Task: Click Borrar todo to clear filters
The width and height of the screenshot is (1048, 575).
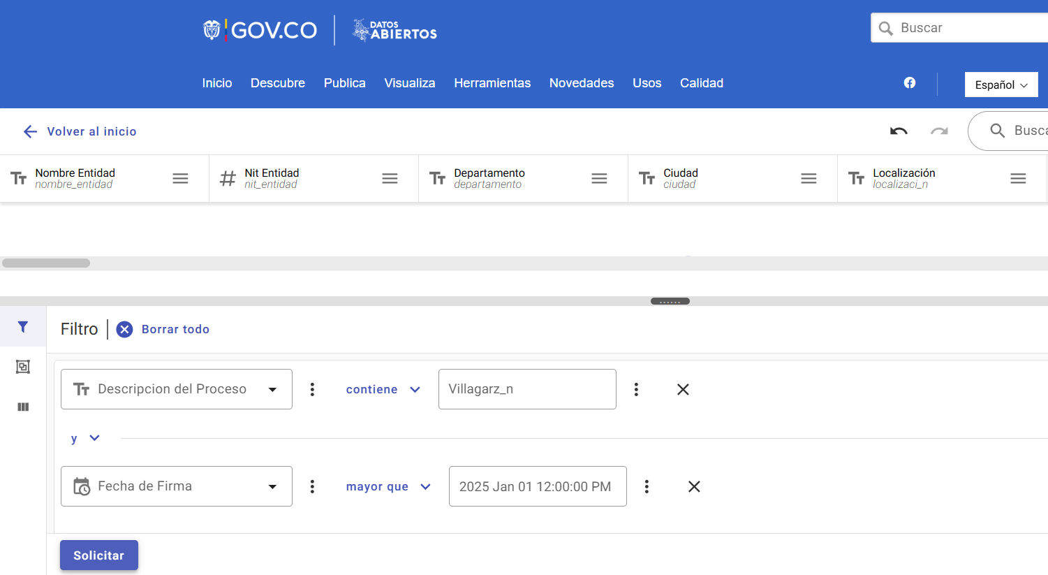Action: click(x=163, y=329)
